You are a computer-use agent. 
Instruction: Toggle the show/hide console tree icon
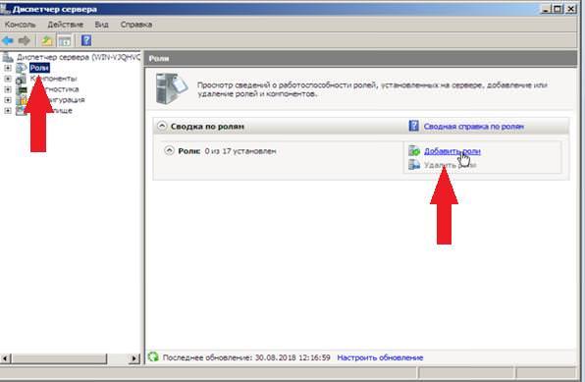coord(65,40)
